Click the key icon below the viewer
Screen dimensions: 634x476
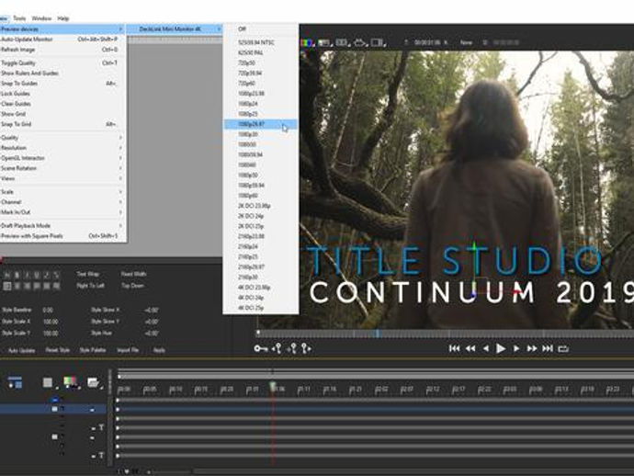261,348
